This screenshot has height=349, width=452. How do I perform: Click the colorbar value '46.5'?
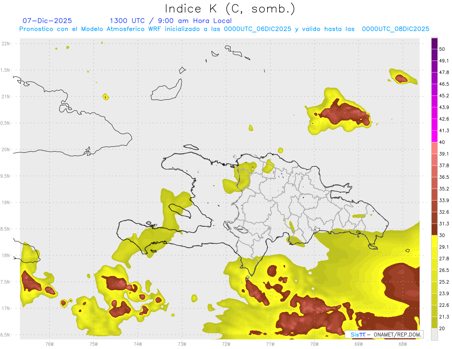444,84
